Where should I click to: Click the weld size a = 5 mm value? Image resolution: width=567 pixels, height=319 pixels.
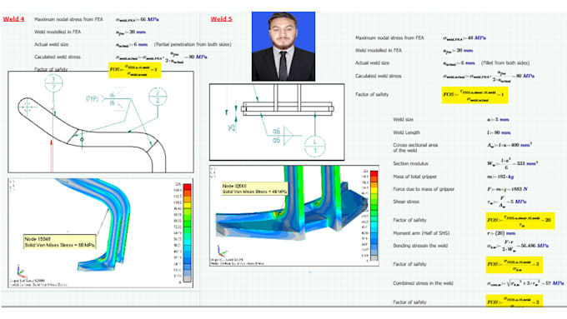499,120
